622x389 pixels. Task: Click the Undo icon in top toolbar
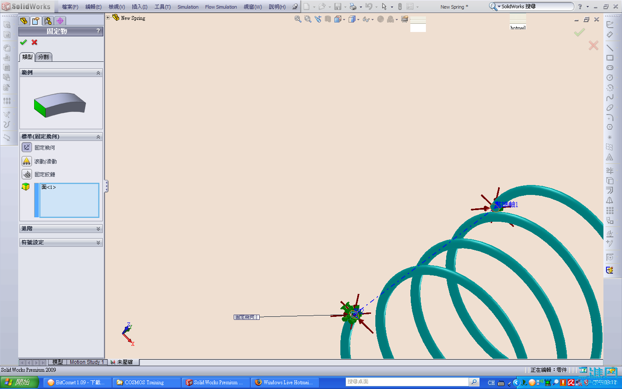pyautogui.click(x=368, y=6)
